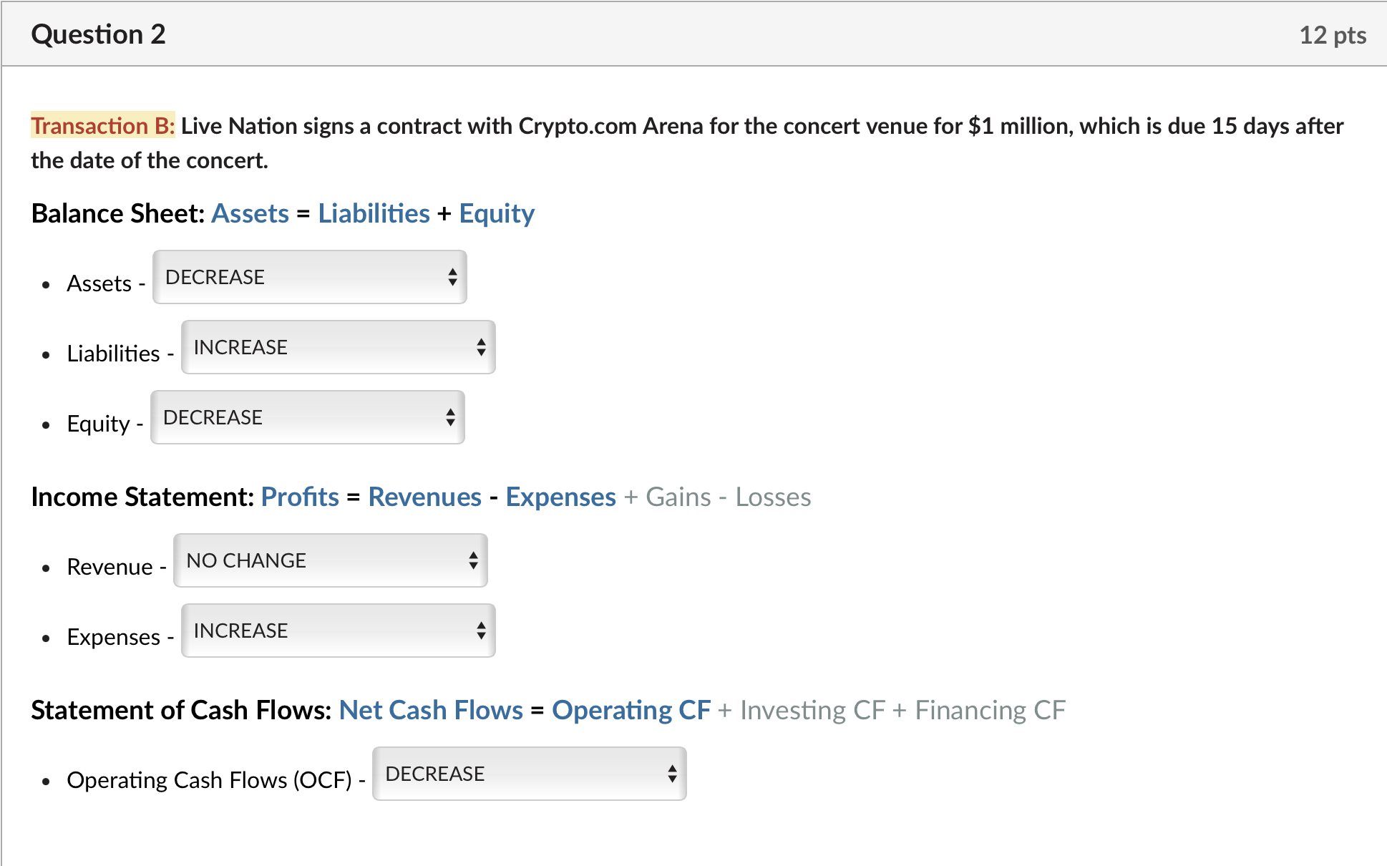Image resolution: width=1387 pixels, height=866 pixels.
Task: Click the blue Liabilities link in the equation
Action: coord(373,213)
